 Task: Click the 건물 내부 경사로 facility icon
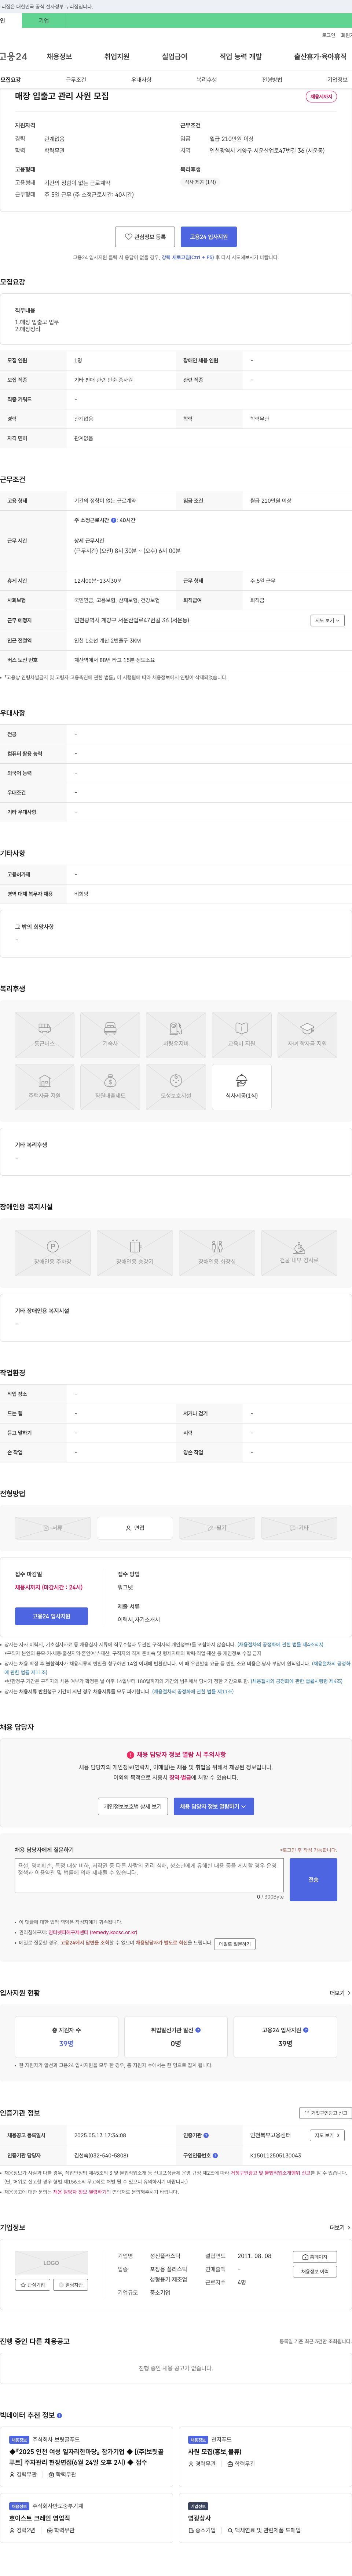tap(299, 1253)
